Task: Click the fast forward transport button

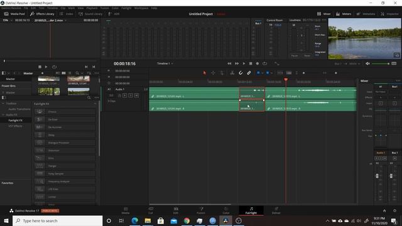Action: pyautogui.click(x=237, y=63)
